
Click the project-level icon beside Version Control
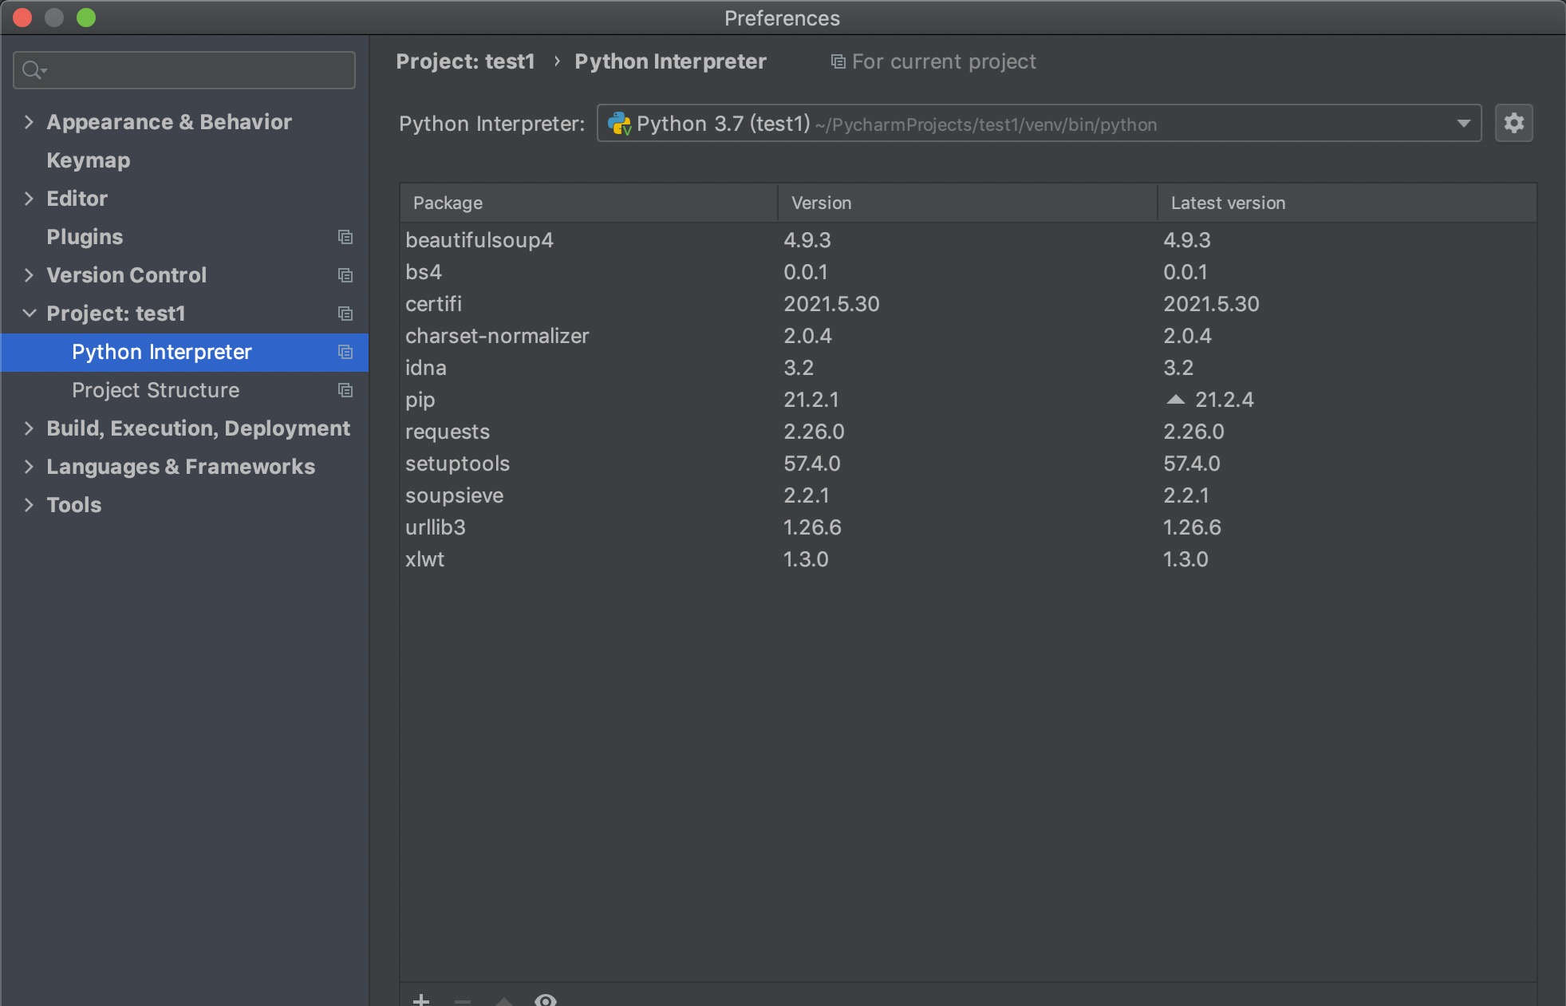pos(345,275)
